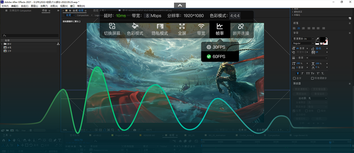Image resolution: width=354 pixels, height=153 pixels.
Task: Click the 切换屏幕 switch screen icon
Action: click(112, 26)
